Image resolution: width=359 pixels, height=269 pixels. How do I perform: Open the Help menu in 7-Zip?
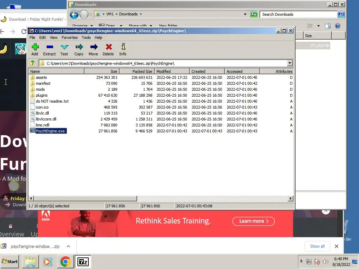coord(98,37)
